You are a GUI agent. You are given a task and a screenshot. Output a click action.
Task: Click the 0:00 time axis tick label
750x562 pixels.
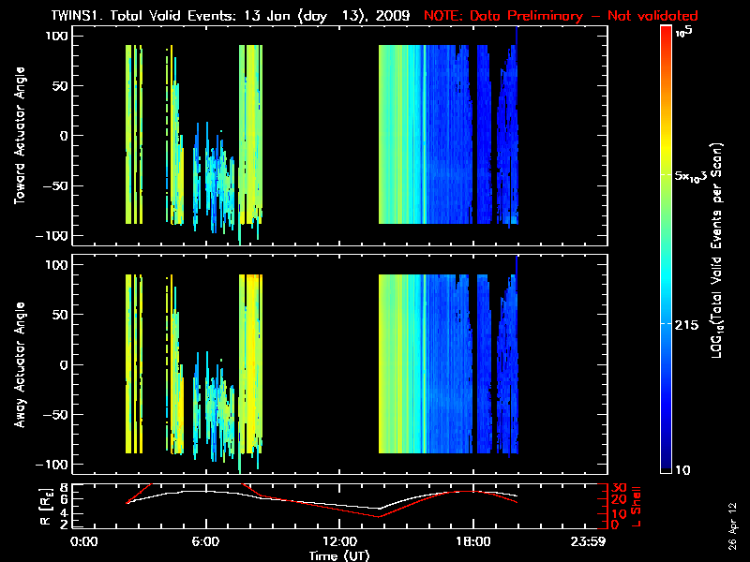click(84, 541)
